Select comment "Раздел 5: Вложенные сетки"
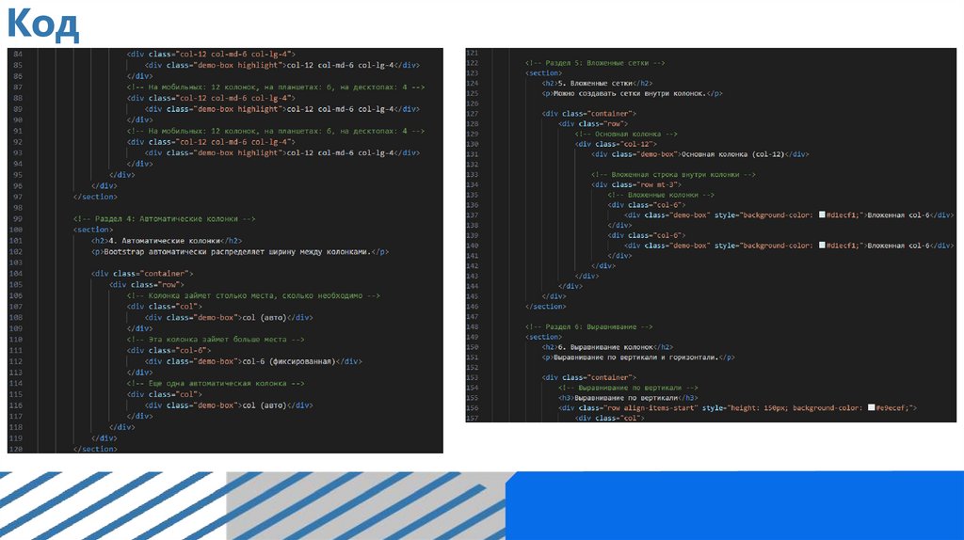The width and height of the screenshot is (964, 540). click(595, 63)
